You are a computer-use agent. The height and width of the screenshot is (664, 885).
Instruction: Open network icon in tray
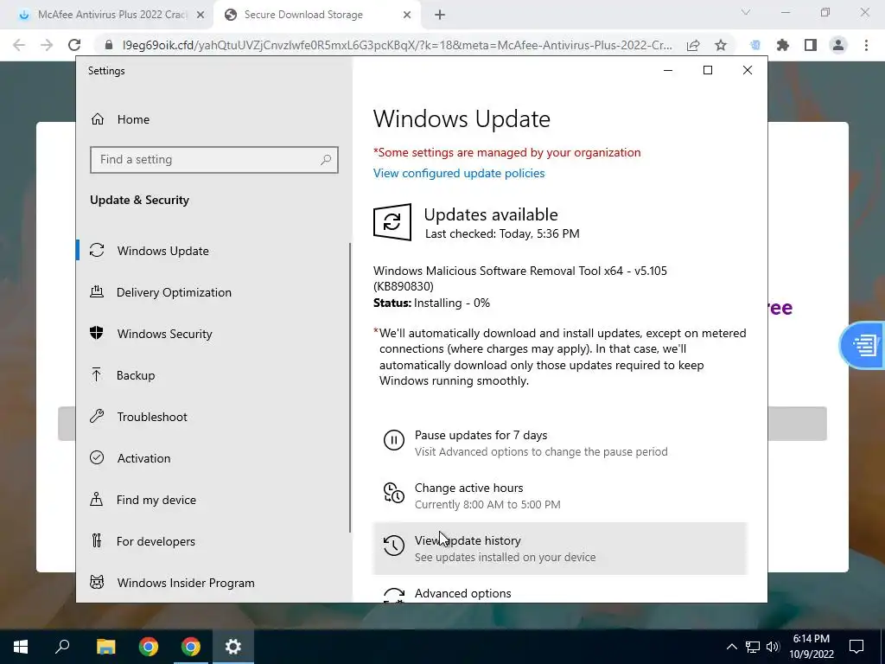click(753, 647)
